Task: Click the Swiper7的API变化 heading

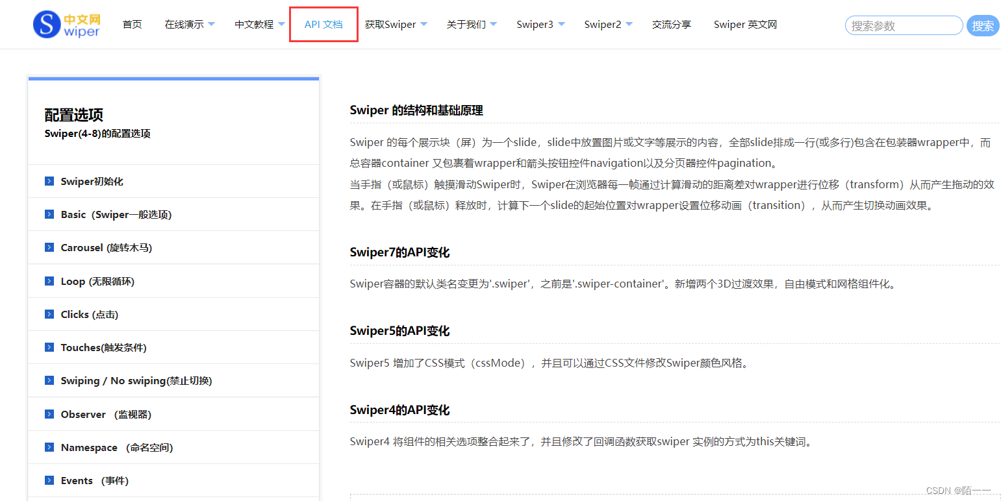Action: click(x=399, y=252)
